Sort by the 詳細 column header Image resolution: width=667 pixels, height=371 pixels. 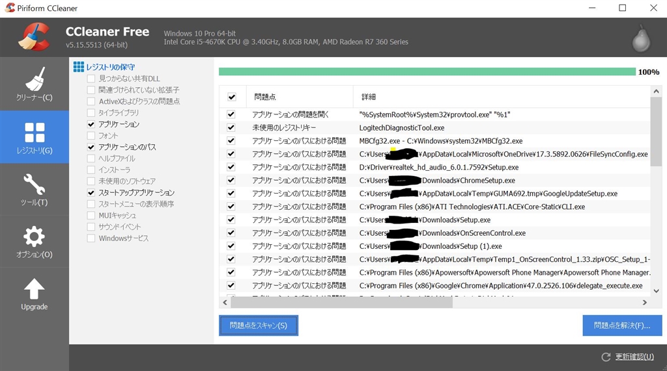502,97
